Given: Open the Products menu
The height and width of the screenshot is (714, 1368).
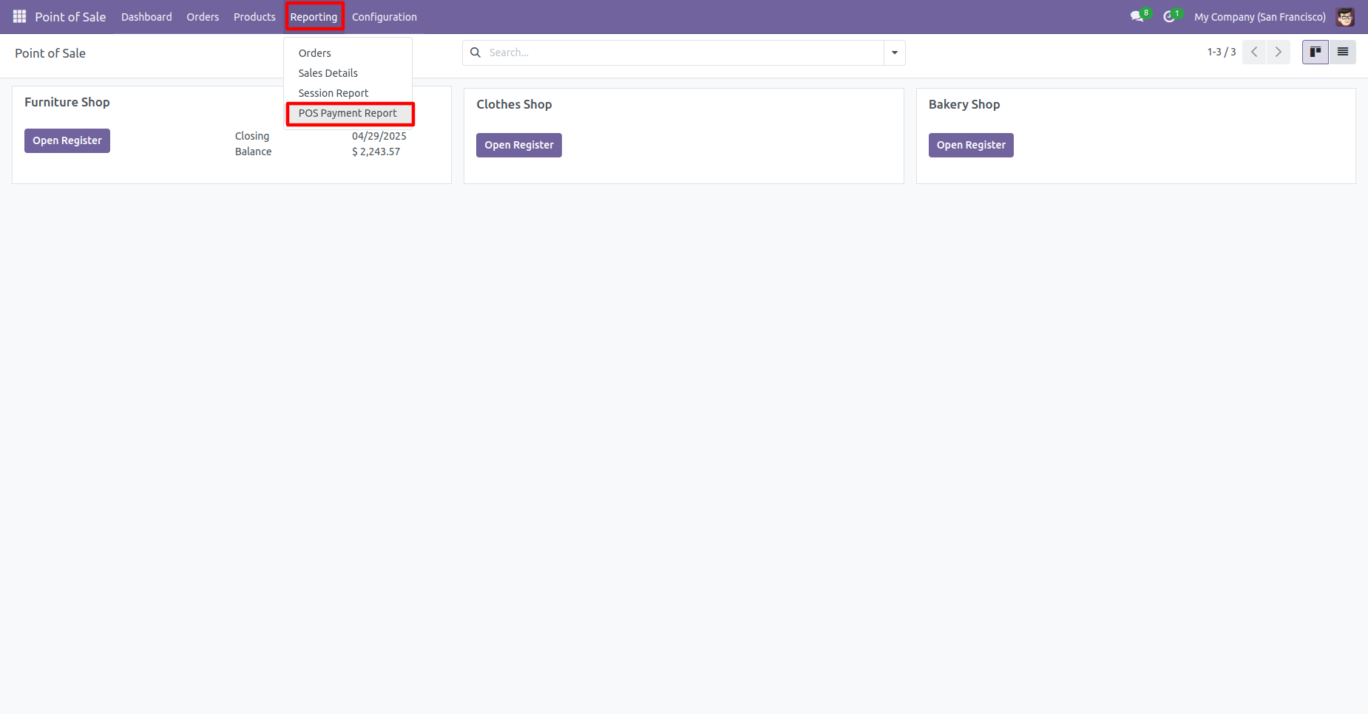Looking at the screenshot, I should pos(254,16).
